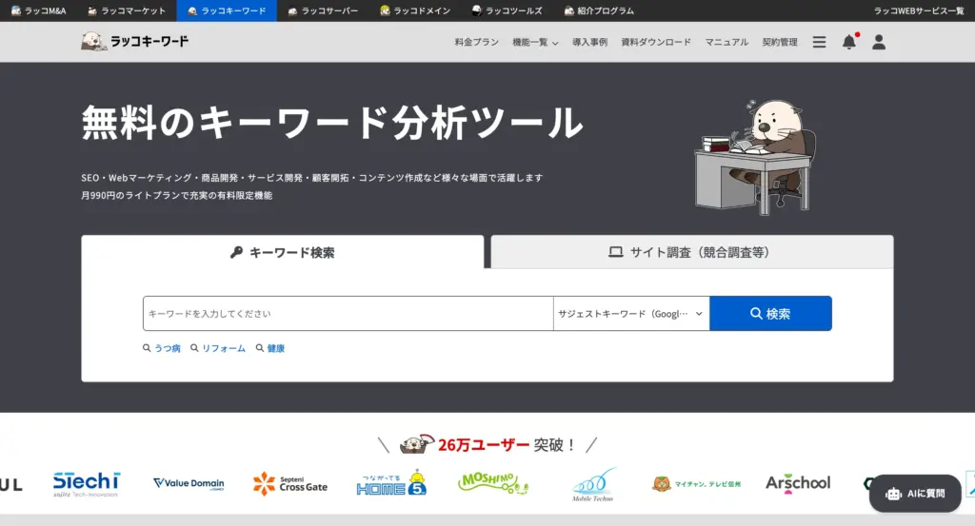Open ラッコM&A in the top bar
975x526 pixels.
(x=38, y=10)
